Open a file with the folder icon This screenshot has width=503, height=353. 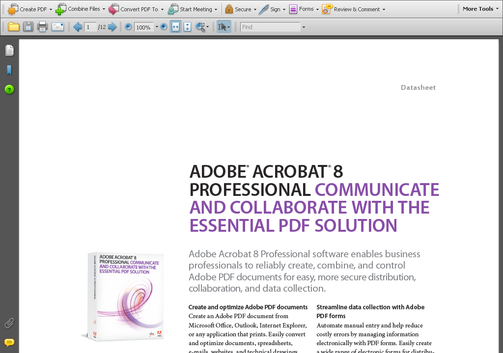tap(13, 27)
